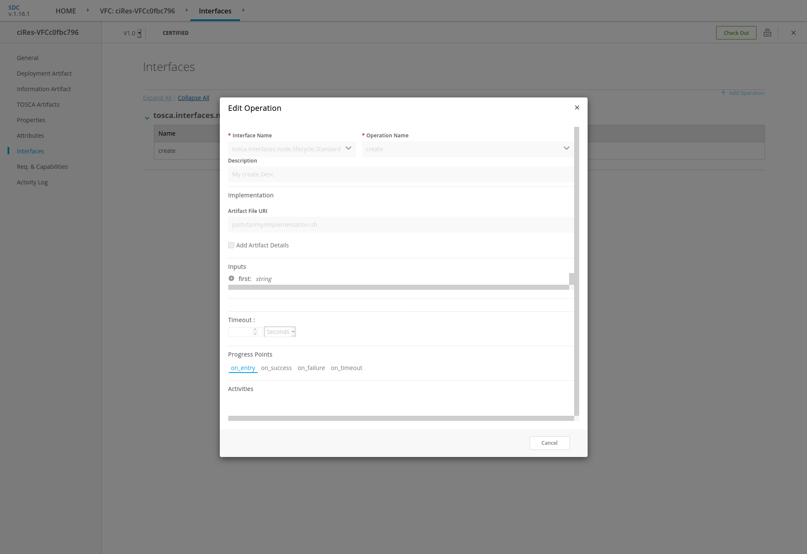Click the arrow after HOME breadcrumb
The width and height of the screenshot is (807, 554).
(x=88, y=10)
